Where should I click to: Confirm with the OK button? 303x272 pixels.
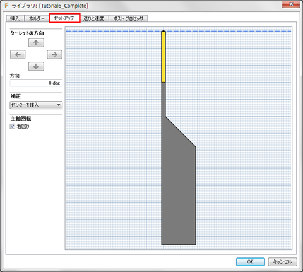tap(251, 262)
